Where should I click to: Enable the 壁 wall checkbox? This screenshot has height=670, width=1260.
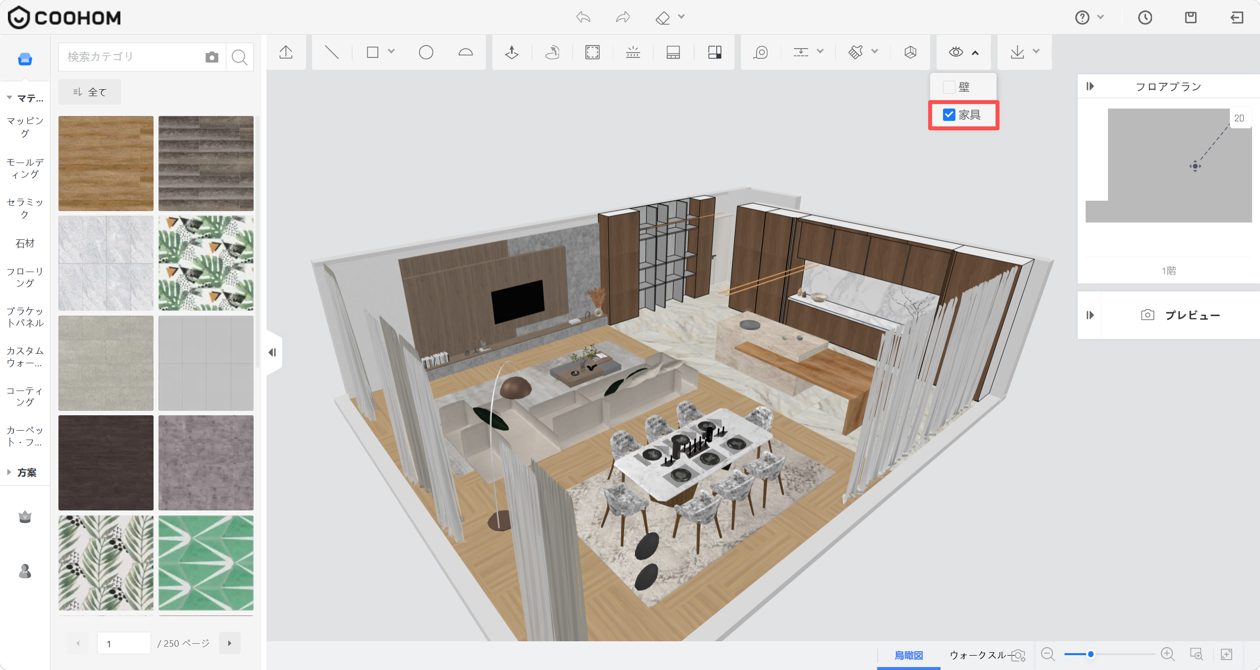tap(949, 87)
